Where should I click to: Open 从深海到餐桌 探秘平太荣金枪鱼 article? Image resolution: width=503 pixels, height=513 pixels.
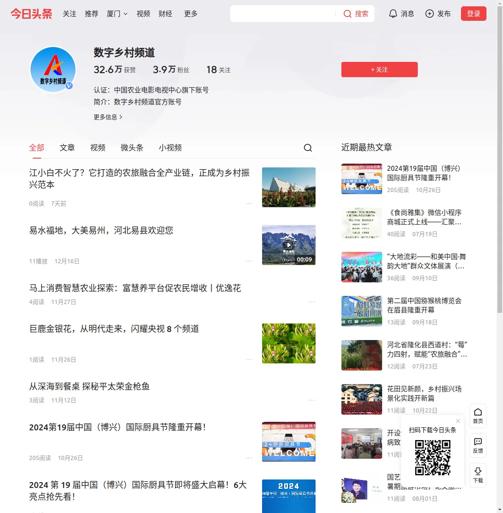click(x=89, y=386)
